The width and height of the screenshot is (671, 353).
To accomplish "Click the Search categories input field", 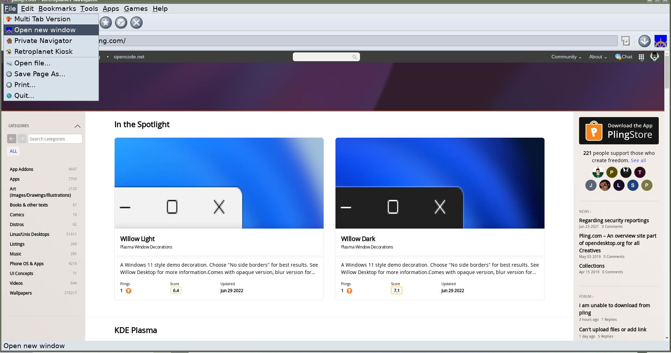I will pyautogui.click(x=55, y=139).
